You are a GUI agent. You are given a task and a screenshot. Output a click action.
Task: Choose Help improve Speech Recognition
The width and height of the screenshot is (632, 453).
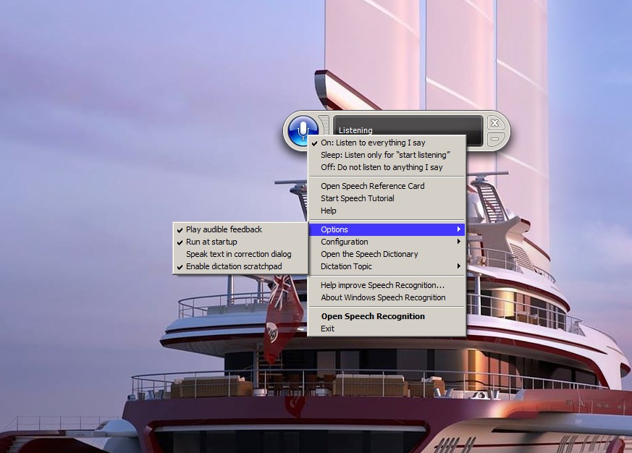coord(387,285)
